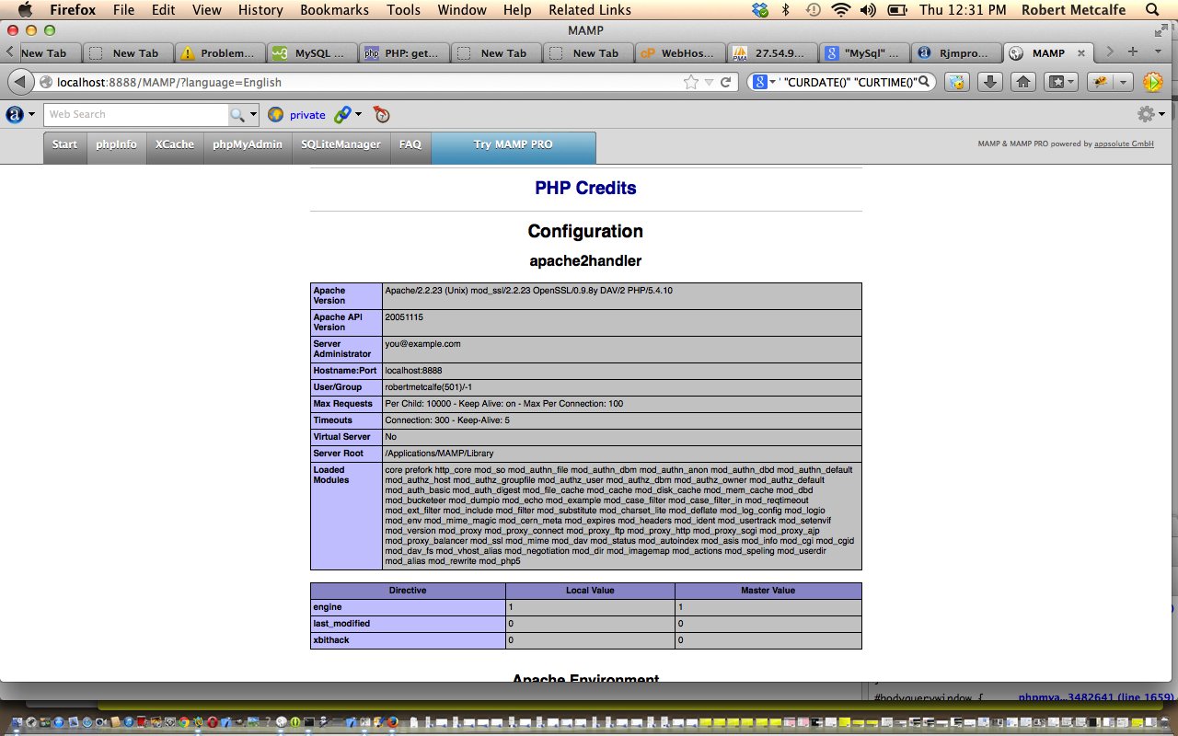The image size is (1178, 736).
Task: Click the globe icon beside private
Action: click(275, 115)
